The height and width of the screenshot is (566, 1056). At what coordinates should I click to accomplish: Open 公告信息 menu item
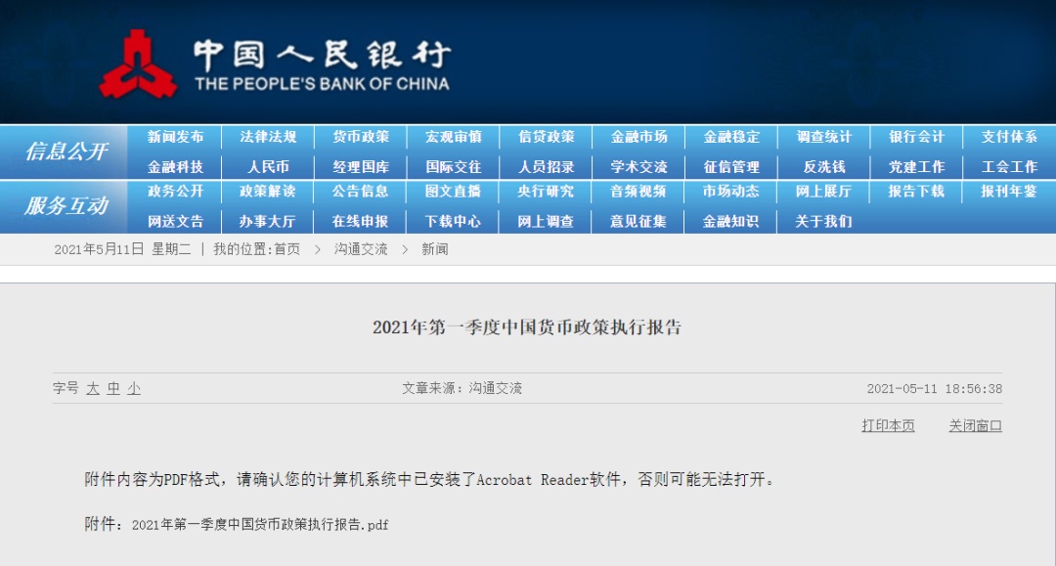coord(361,192)
